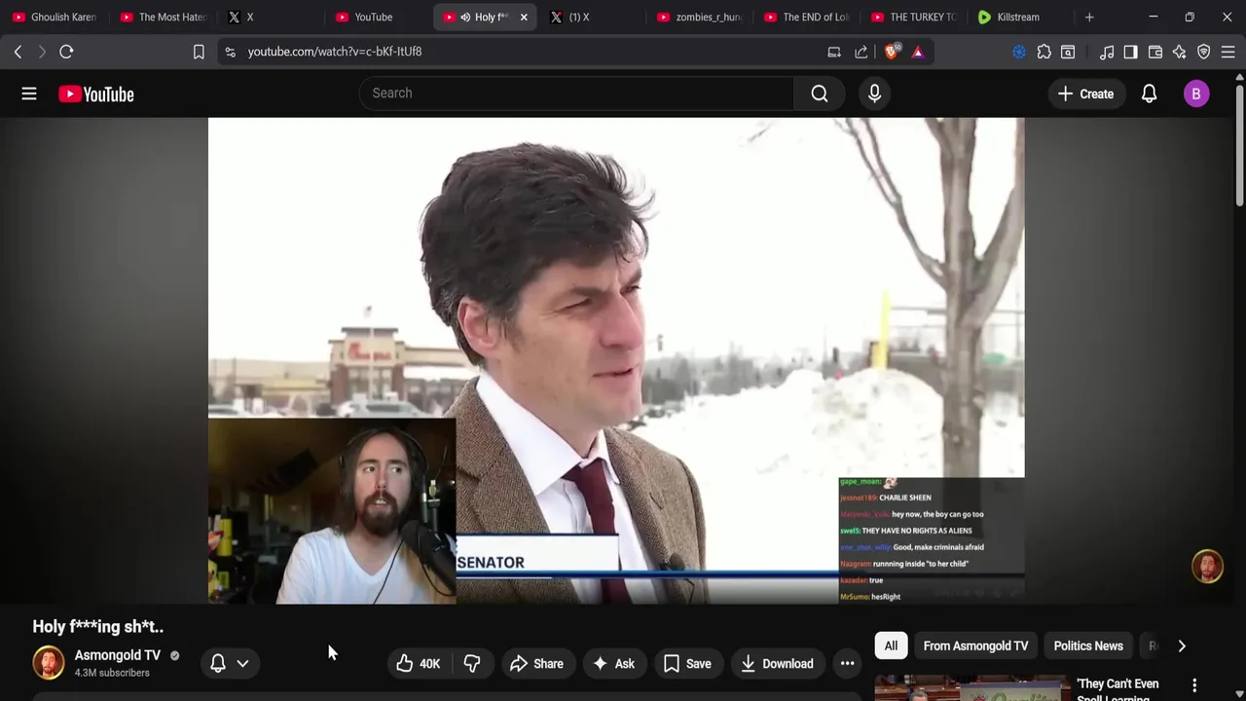Click the video player to pause
The image size is (1246, 701).
point(616,360)
